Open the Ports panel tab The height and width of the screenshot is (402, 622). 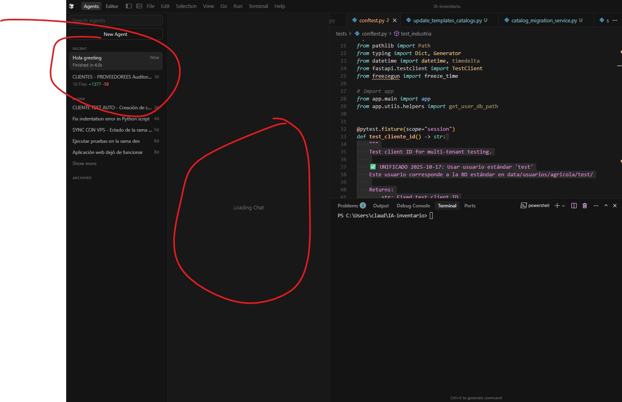[x=470, y=206]
